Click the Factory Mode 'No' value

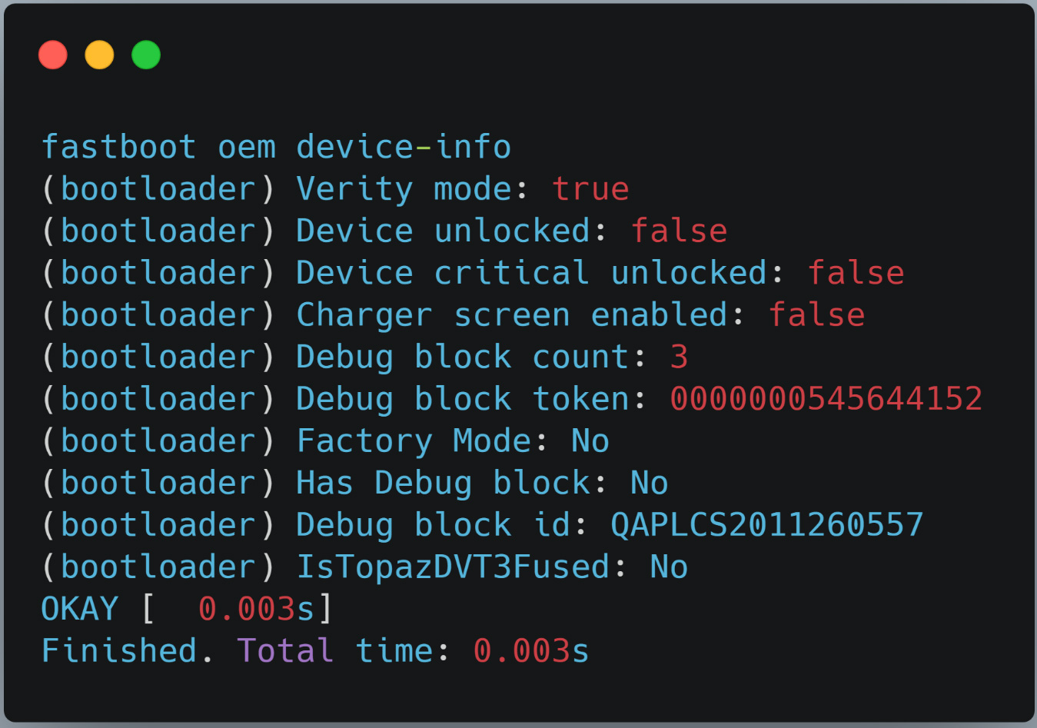[590, 441]
